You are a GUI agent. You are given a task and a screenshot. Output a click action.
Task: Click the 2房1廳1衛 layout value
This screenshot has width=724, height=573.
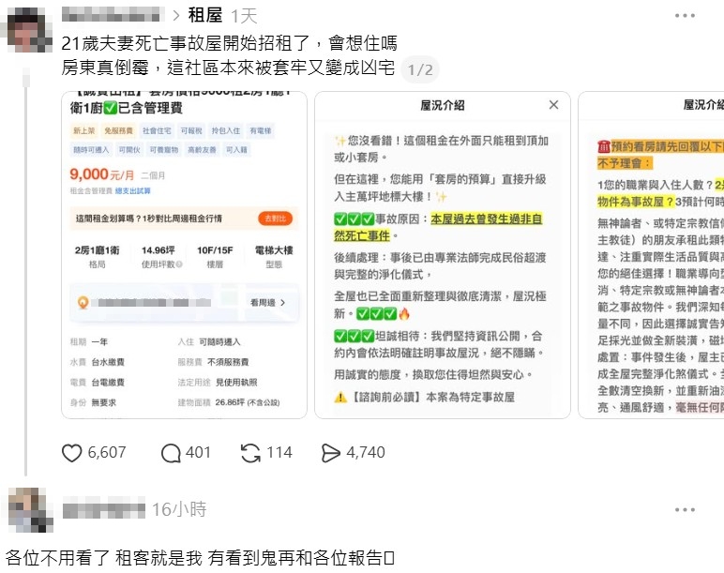click(97, 250)
